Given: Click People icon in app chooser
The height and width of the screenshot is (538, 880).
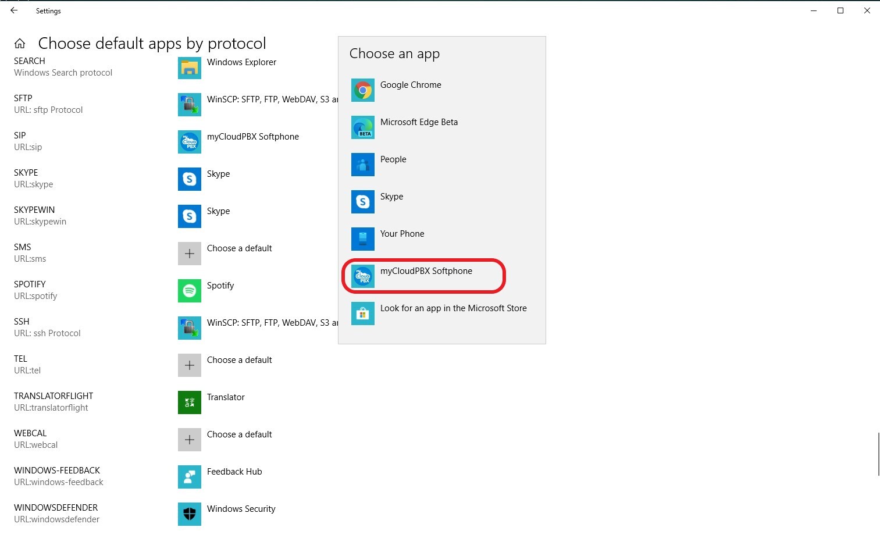Looking at the screenshot, I should [x=363, y=165].
